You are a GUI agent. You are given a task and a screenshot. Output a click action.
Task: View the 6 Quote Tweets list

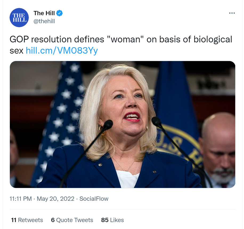coord(72,220)
